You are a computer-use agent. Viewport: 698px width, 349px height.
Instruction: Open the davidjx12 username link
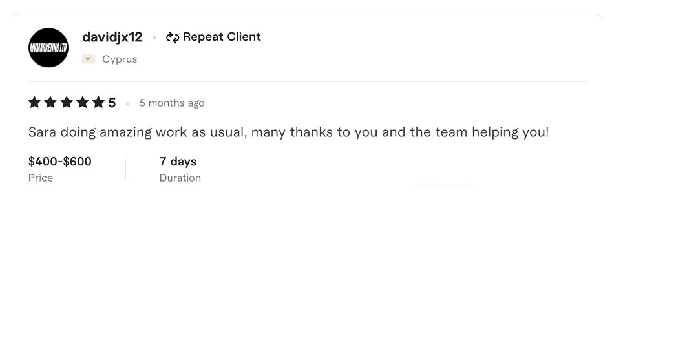[112, 37]
